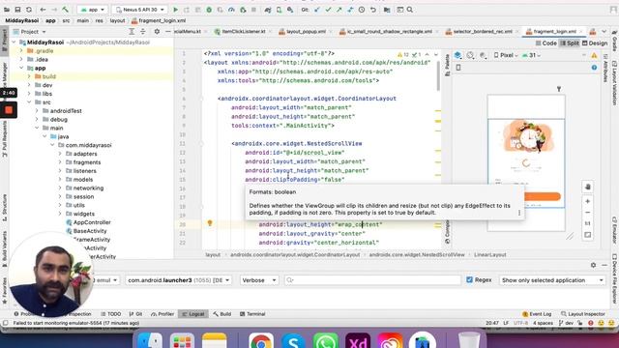Open the Profiler tool window tab
619x348 pixels.
coord(162,314)
